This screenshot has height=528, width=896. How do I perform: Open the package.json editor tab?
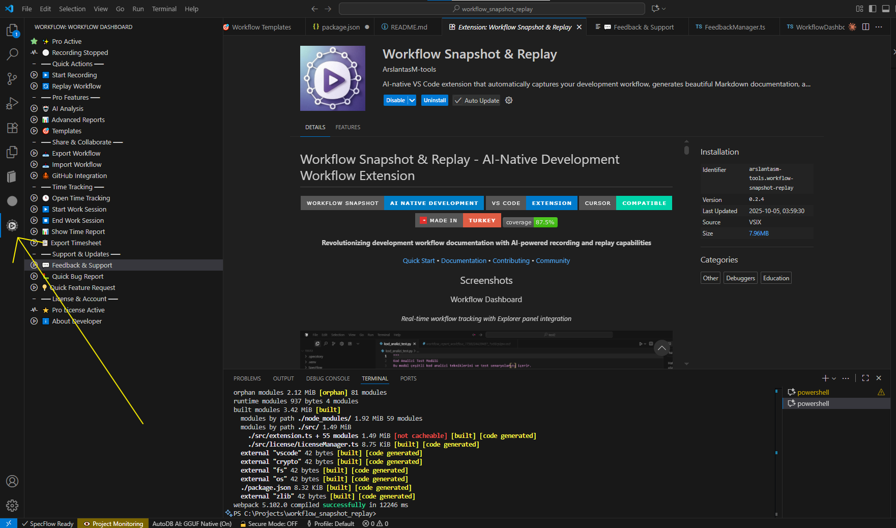tap(340, 27)
